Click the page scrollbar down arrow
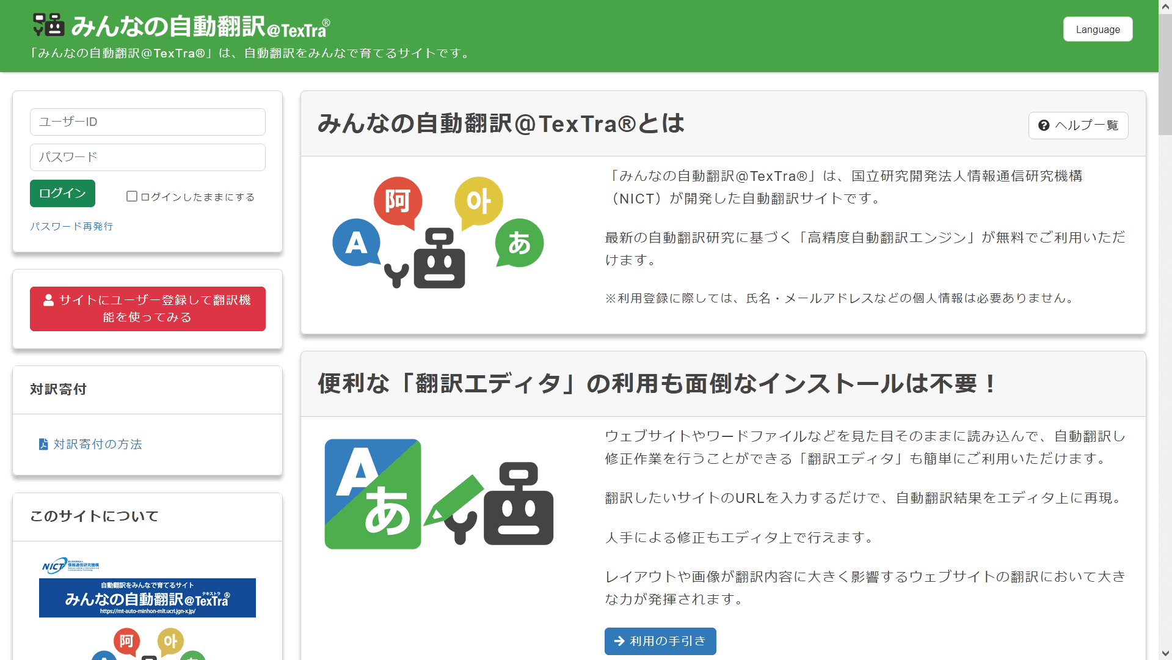1172x660 pixels. click(x=1165, y=653)
